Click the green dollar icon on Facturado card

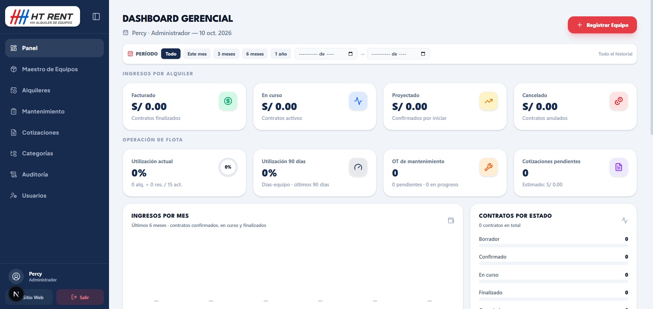pyautogui.click(x=228, y=101)
